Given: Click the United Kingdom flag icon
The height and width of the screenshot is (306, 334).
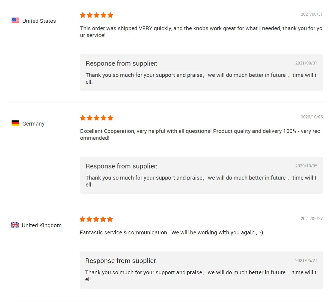Looking at the screenshot, I should (15, 225).
